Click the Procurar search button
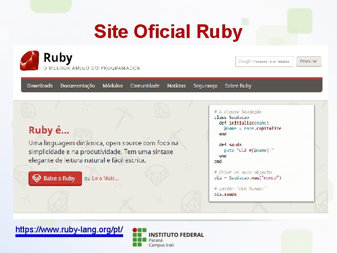The height and width of the screenshot is (253, 337). [x=309, y=61]
